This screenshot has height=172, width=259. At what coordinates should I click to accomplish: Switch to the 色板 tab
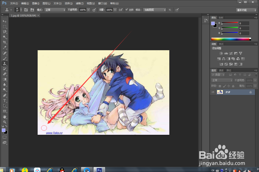(x=221, y=18)
